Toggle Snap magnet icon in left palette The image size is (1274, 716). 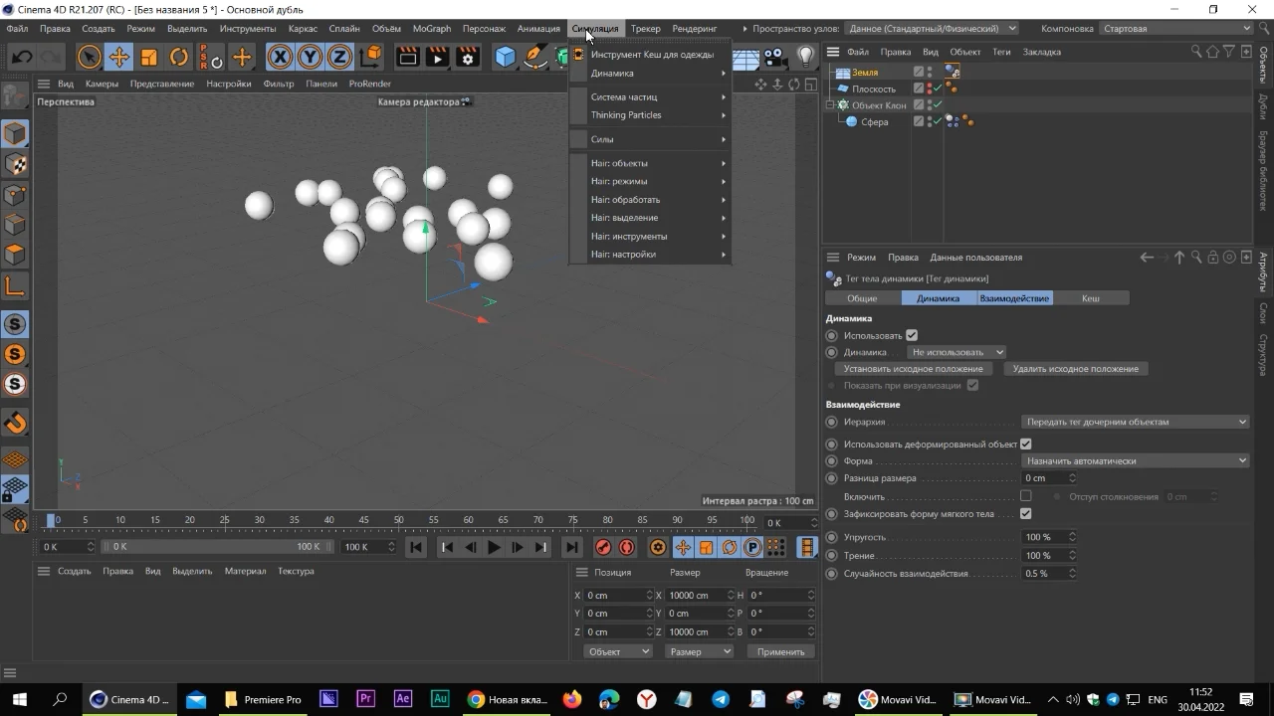tap(15, 423)
